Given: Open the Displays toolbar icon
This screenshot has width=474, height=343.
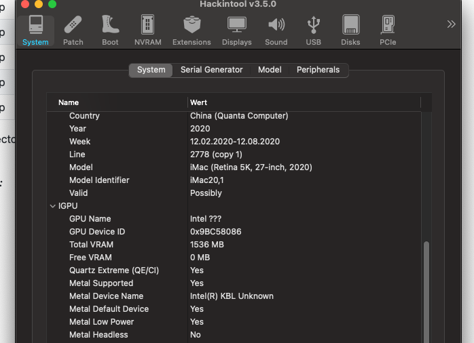Looking at the screenshot, I should 236,31.
